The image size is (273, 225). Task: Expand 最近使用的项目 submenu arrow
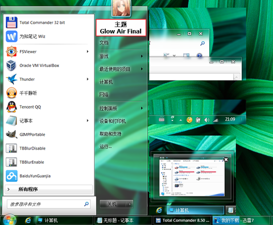click(x=142, y=69)
